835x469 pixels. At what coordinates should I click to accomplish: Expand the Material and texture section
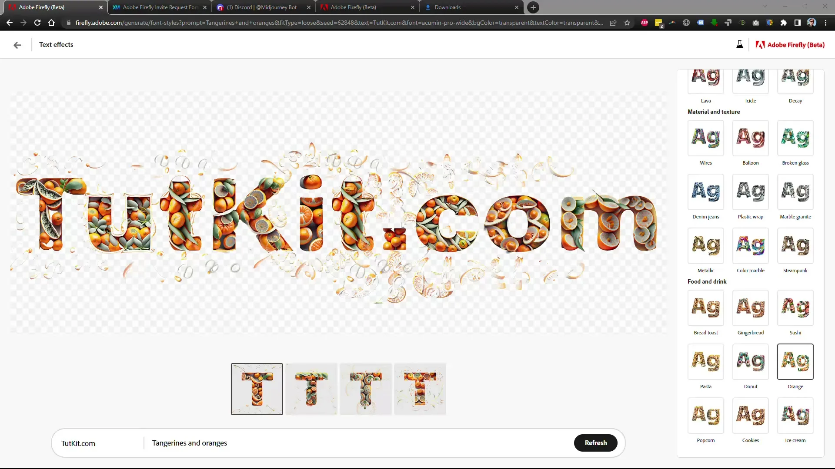coord(713,112)
